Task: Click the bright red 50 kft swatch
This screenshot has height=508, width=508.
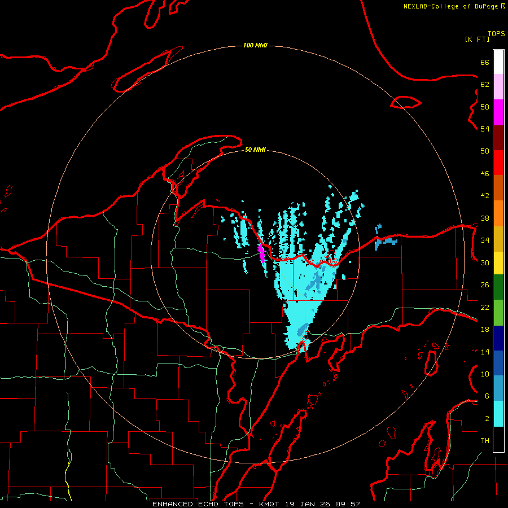Action: [498, 163]
